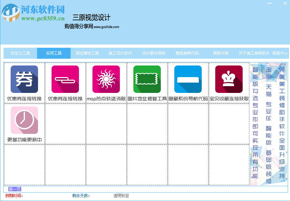Switch to the 整版装修代码 tab
This screenshot has height=201, width=290.
pyautogui.click(x=187, y=53)
